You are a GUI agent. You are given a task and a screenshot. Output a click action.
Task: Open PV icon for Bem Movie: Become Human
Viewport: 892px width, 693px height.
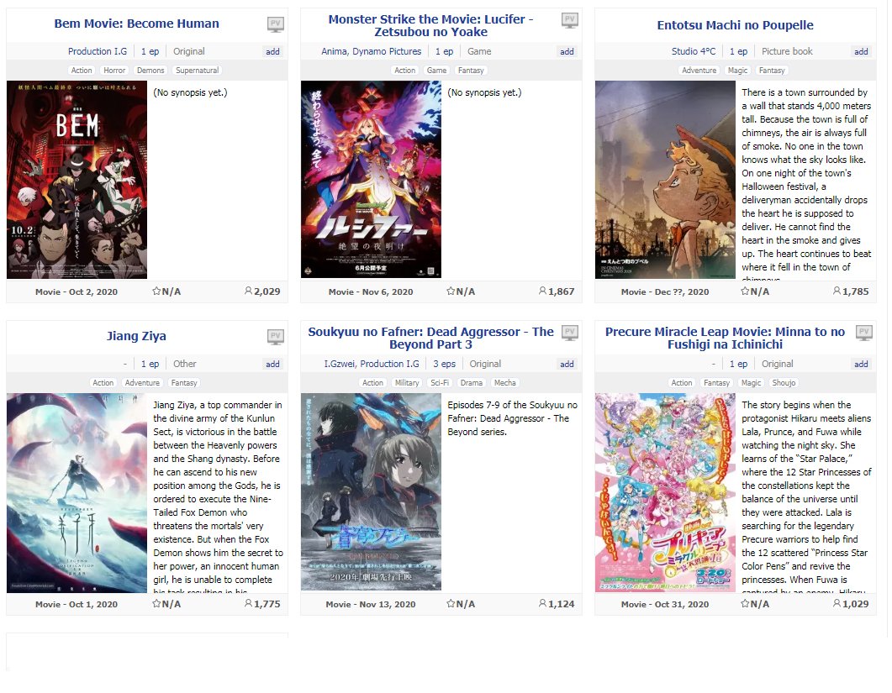point(276,24)
